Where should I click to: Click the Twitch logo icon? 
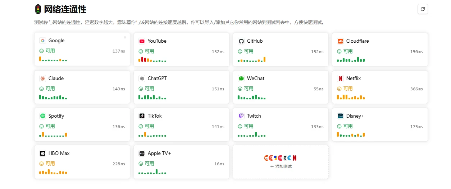click(241, 116)
